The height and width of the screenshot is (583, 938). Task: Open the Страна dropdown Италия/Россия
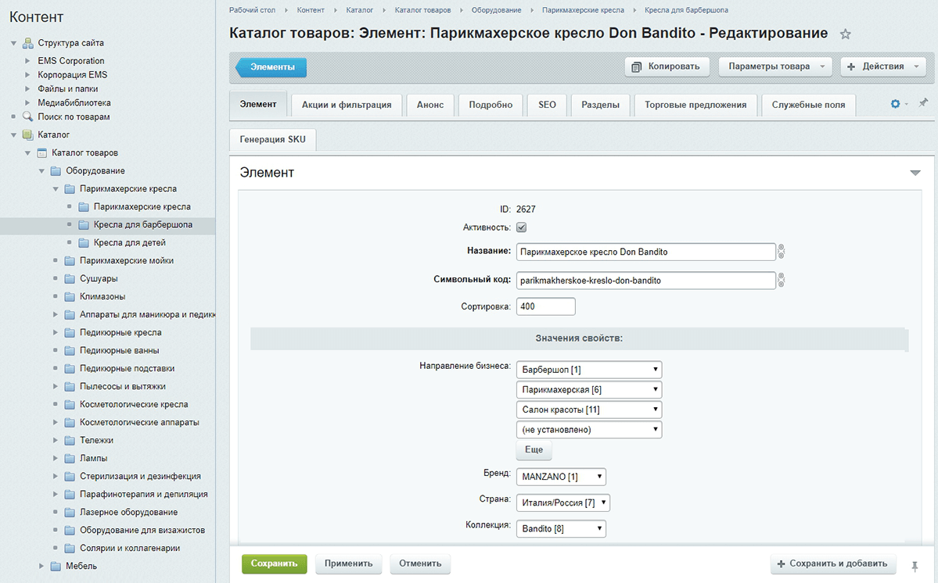coord(563,503)
